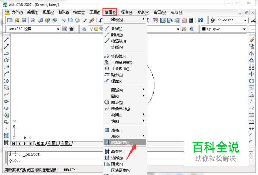The height and width of the screenshot is (175, 258).
Task: Choose 图案填充(H)... from the menu
Action: 125,142
